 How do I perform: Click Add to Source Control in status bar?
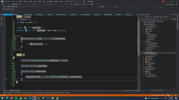click(158, 95)
